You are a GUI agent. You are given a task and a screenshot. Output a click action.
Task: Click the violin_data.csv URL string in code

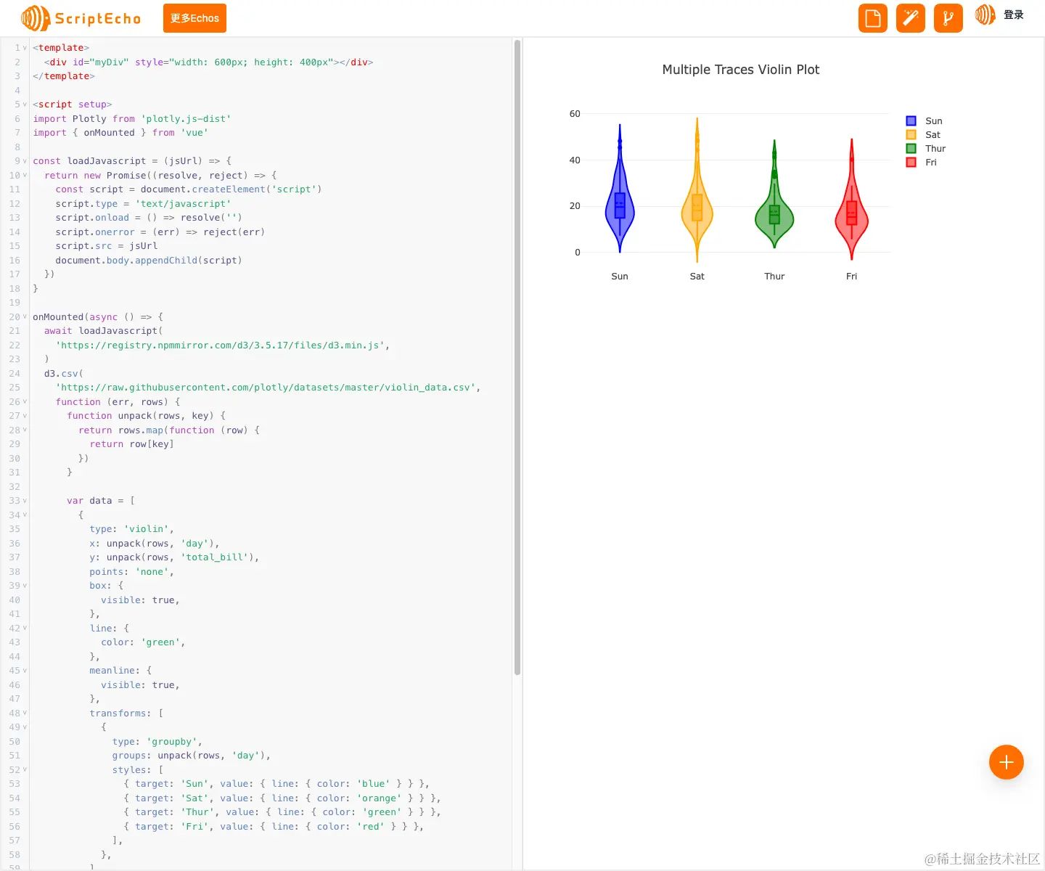pos(266,388)
